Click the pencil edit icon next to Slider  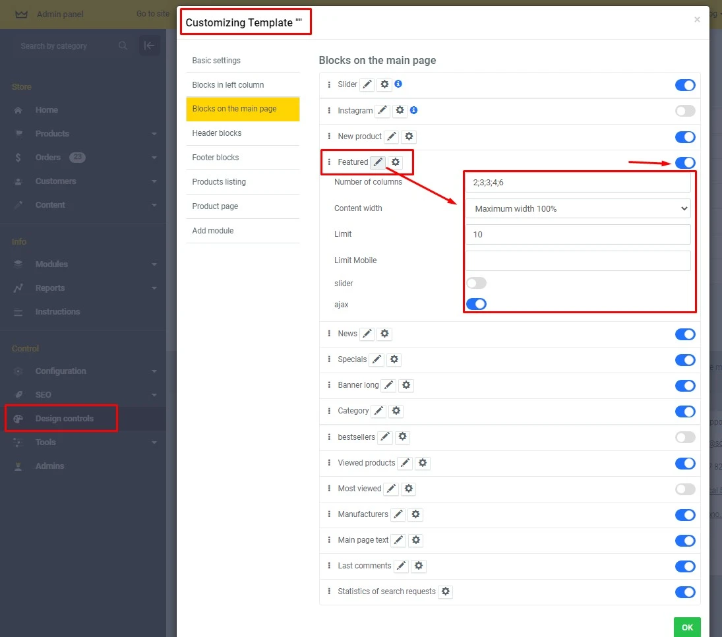(x=367, y=84)
